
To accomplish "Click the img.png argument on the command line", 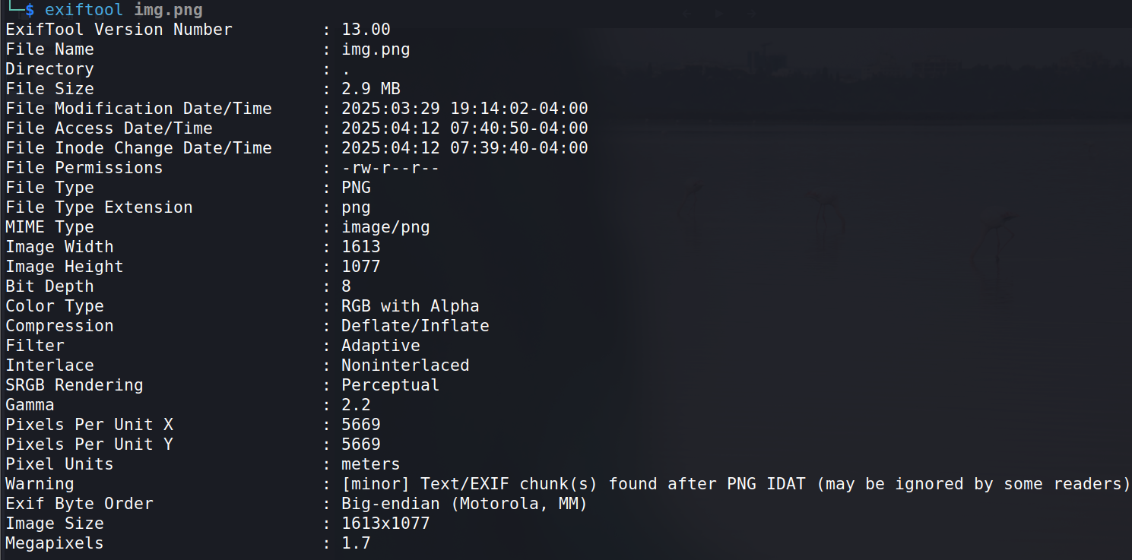I will 168,10.
